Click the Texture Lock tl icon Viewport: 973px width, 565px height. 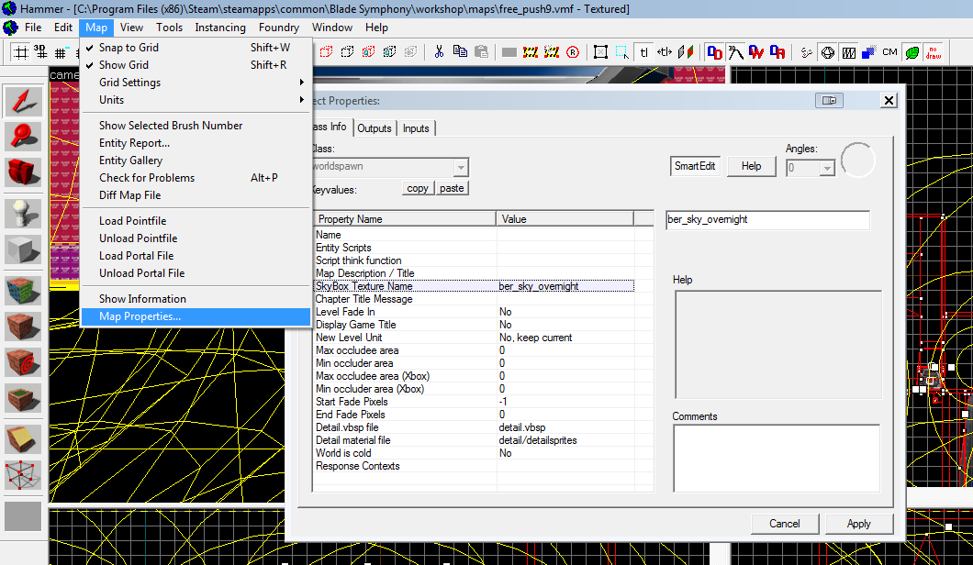point(644,52)
